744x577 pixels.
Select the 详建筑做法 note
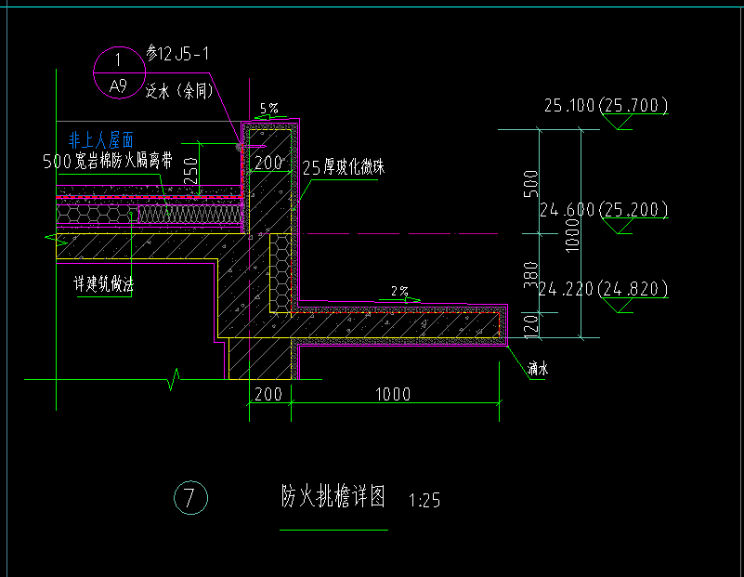point(103,284)
